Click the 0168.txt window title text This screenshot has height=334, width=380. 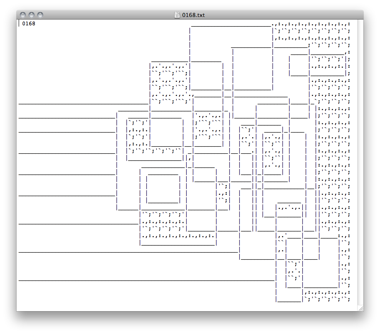pos(193,15)
